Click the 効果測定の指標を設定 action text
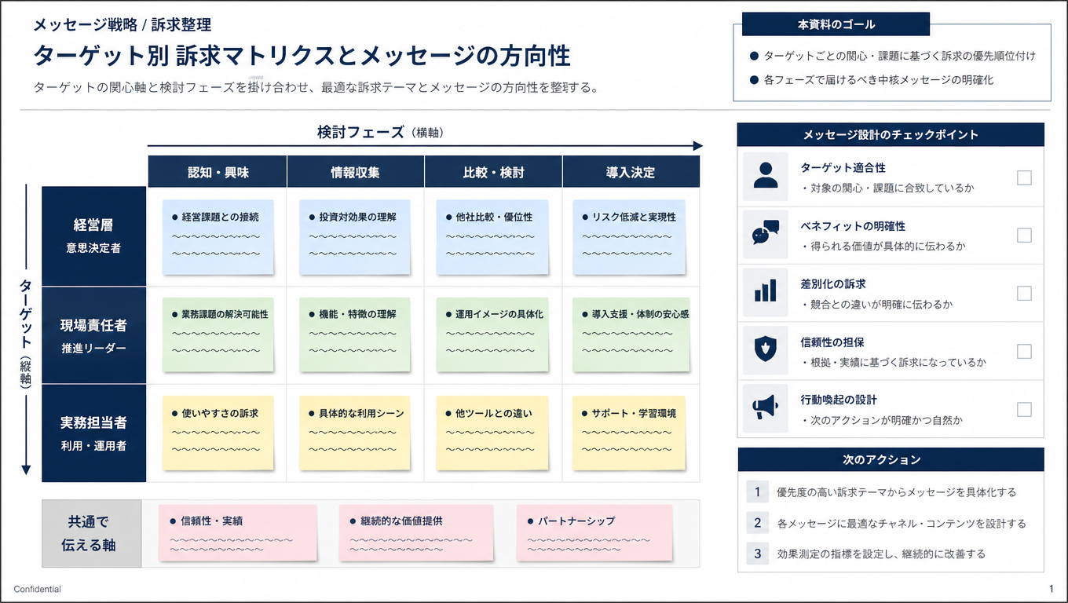Screen dimensions: 1068x603 tap(880, 554)
